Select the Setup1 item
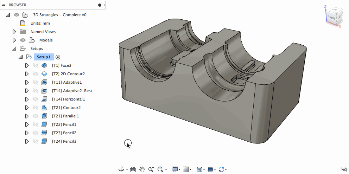The width and height of the screenshot is (349, 174). 44,57
